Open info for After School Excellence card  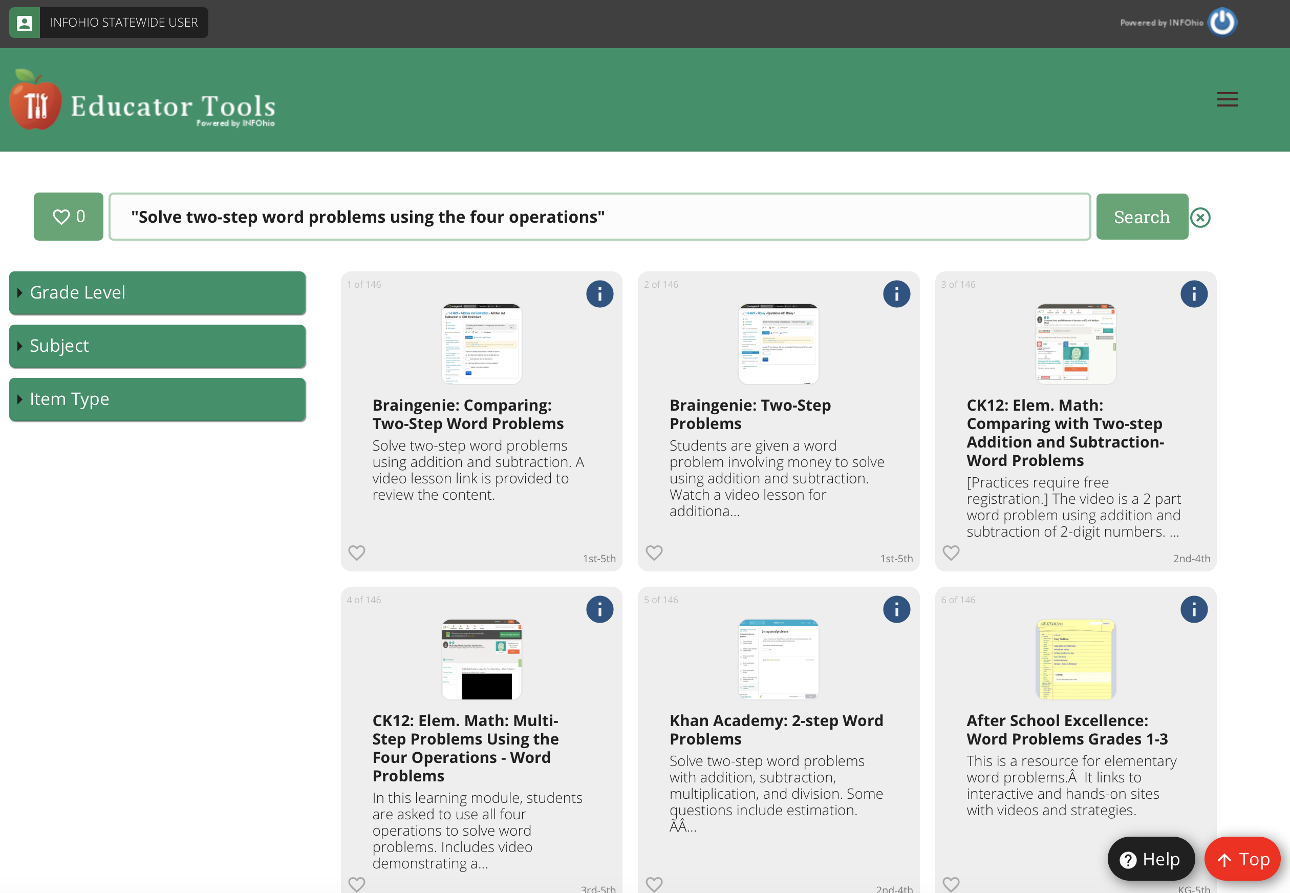tap(1194, 609)
